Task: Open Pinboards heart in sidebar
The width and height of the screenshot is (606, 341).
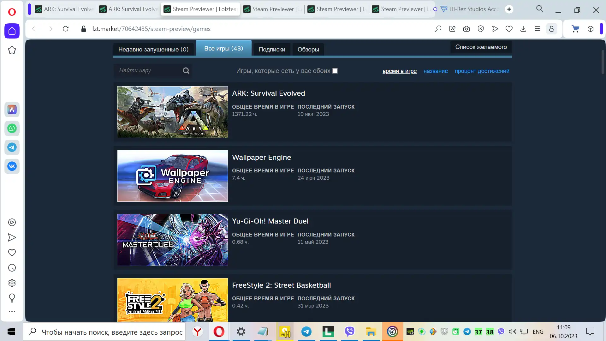Action: [x=12, y=253]
